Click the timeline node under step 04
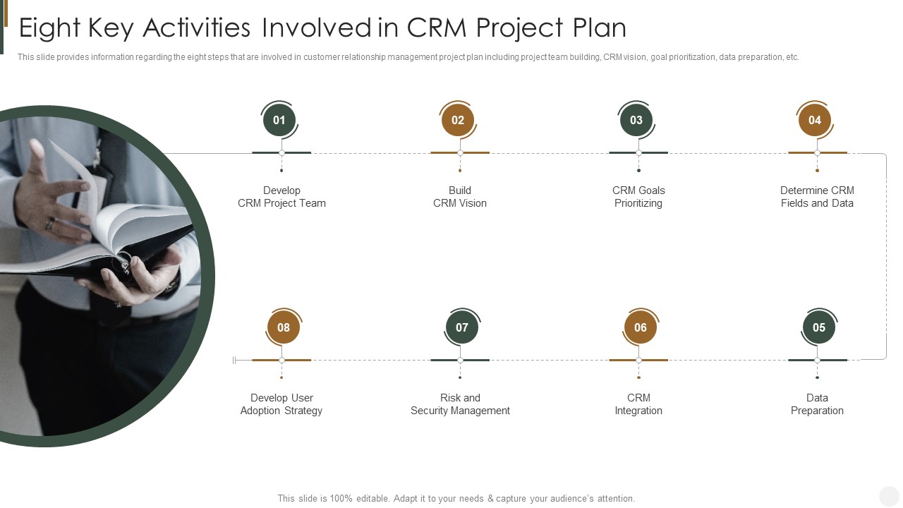Screen dimensions: 903x508 (817, 152)
